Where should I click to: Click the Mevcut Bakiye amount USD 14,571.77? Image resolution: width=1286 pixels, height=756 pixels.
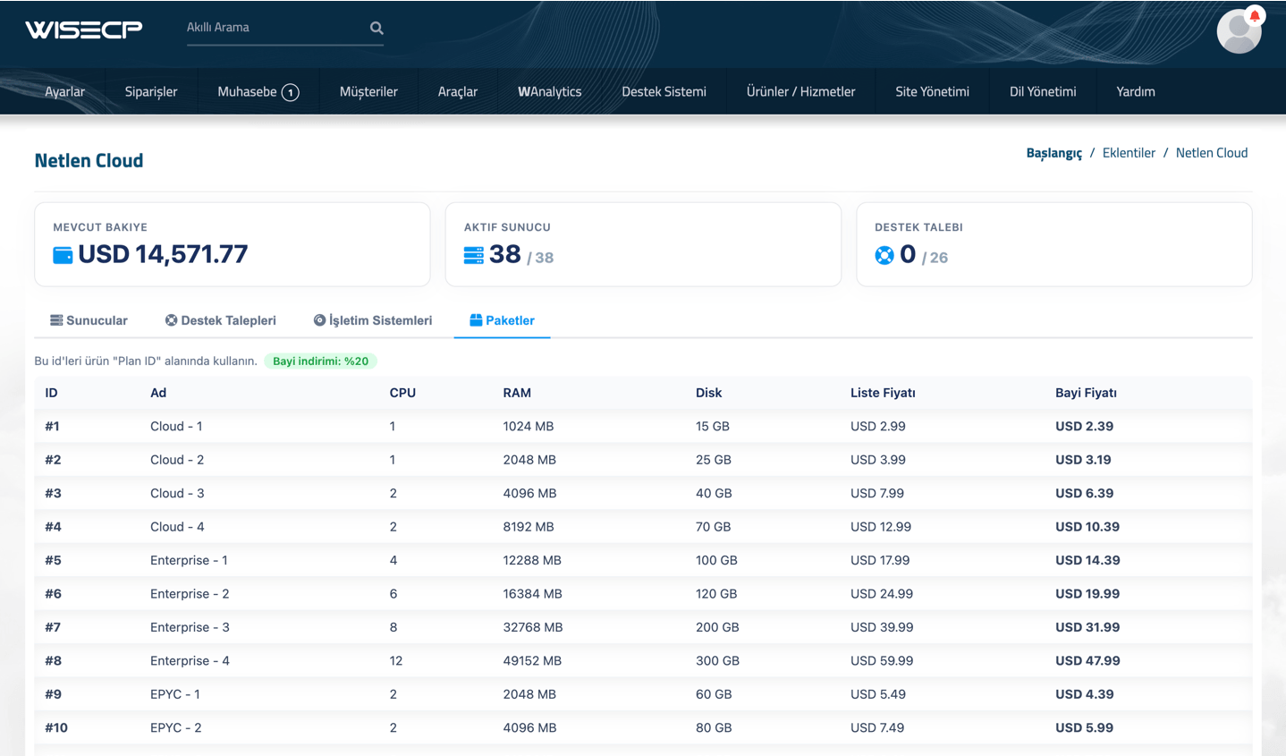(x=163, y=255)
